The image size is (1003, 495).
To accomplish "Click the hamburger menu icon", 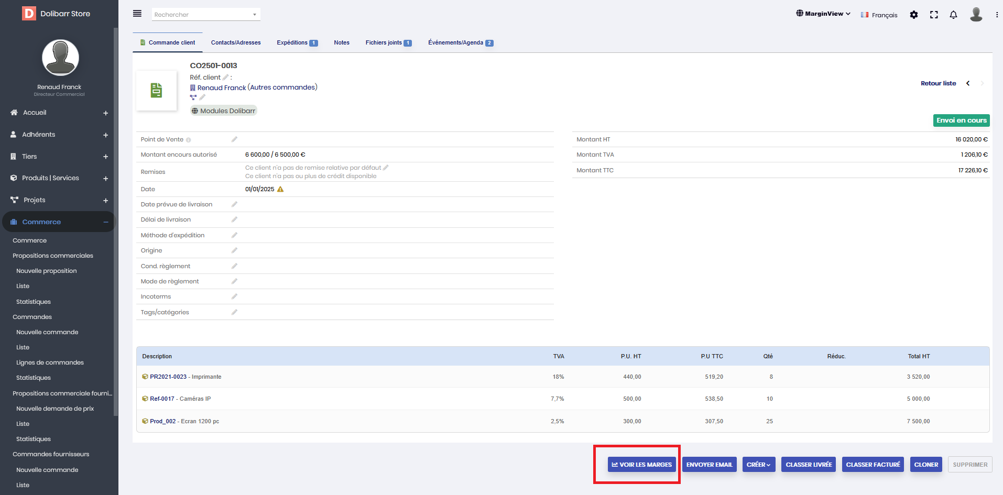I will (x=137, y=14).
